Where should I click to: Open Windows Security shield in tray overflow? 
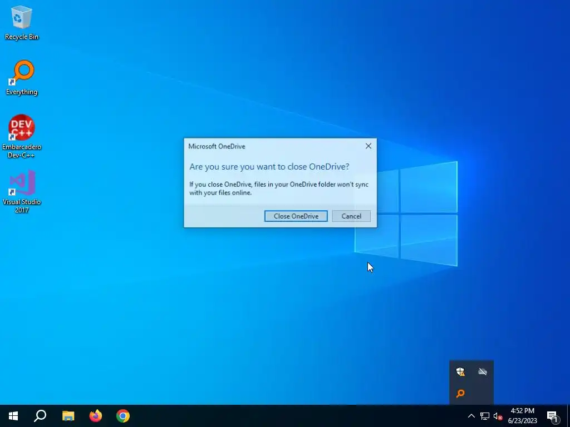pyautogui.click(x=460, y=371)
